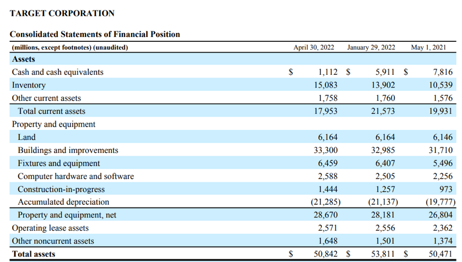Click the net property value 26,804

tap(440, 215)
